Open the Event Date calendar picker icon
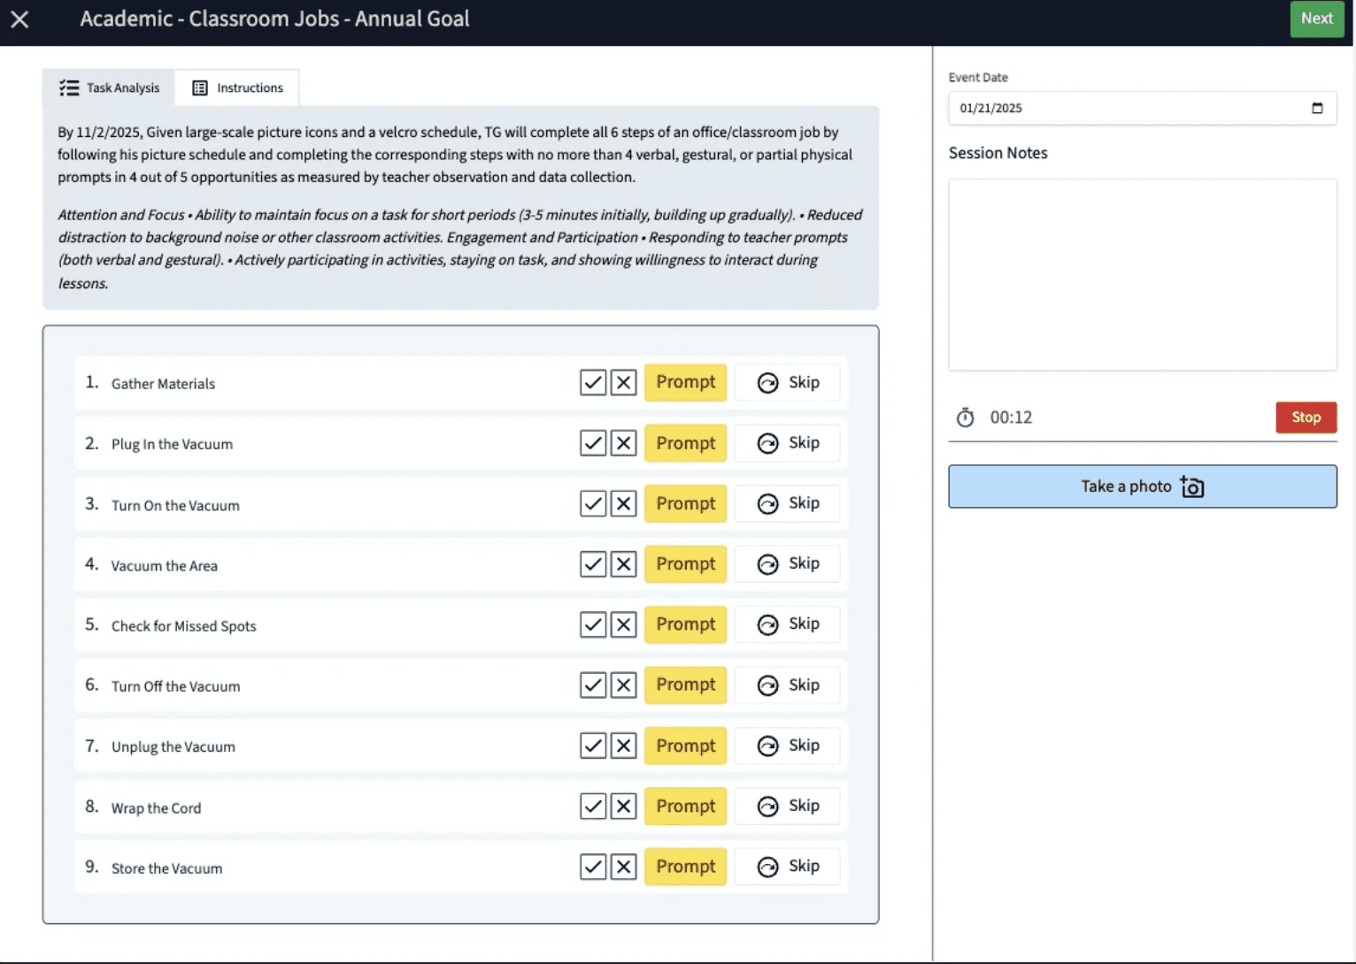This screenshot has width=1356, height=964. [1317, 108]
